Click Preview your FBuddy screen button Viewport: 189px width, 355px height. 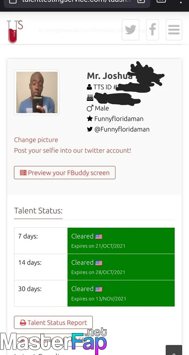pos(65,173)
